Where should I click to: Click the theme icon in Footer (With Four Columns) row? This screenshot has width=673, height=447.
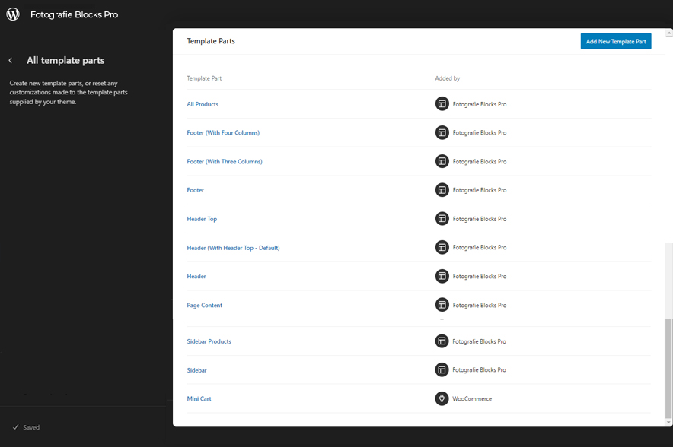[x=442, y=133]
